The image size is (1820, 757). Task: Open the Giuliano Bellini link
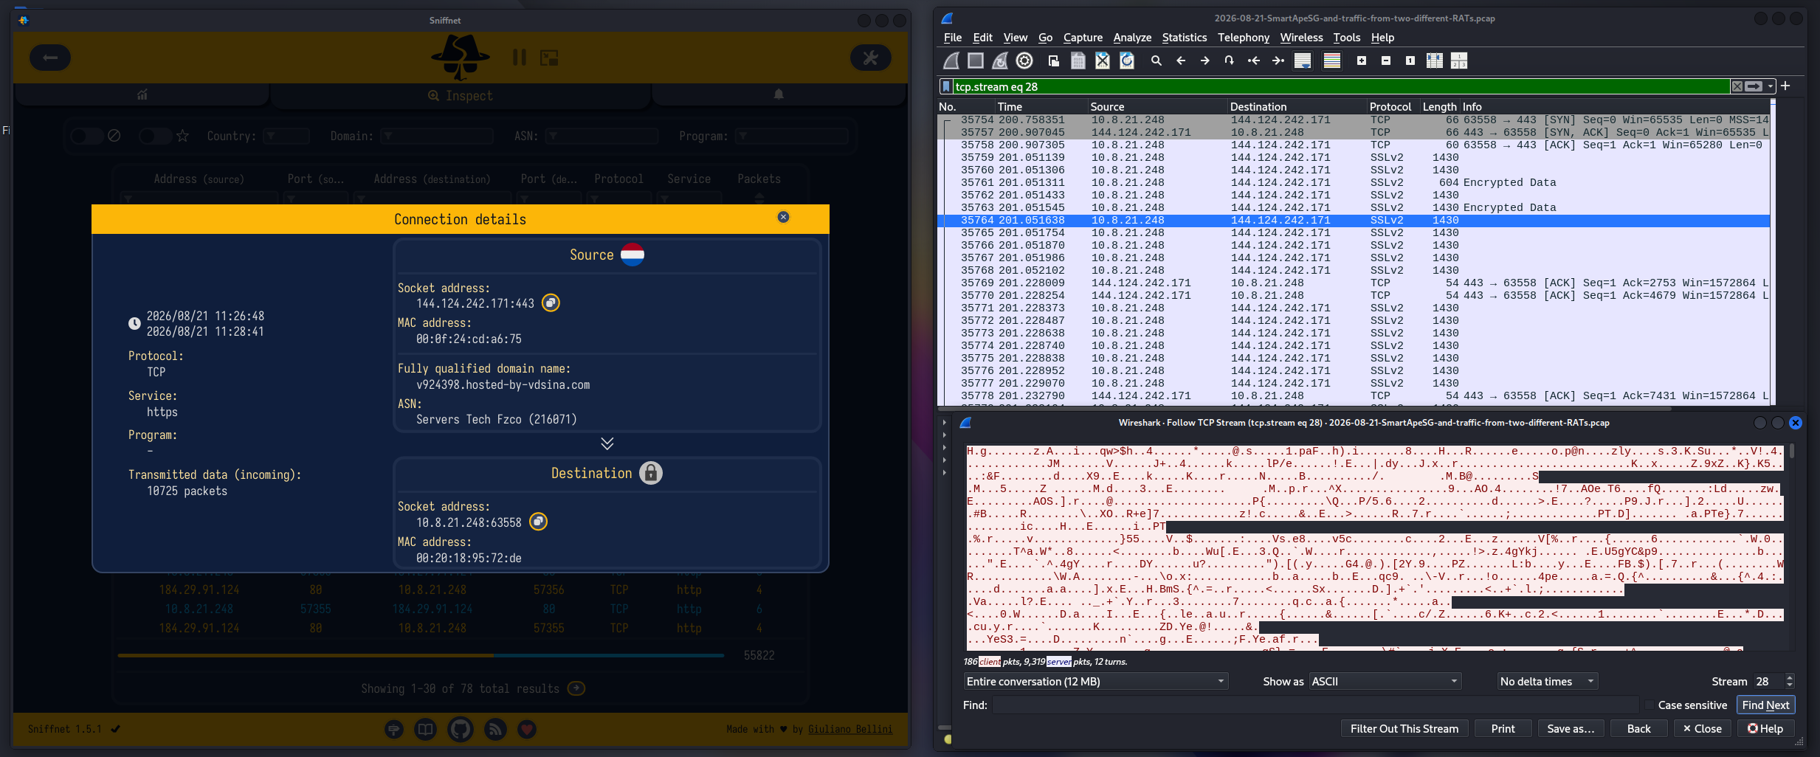pos(850,729)
